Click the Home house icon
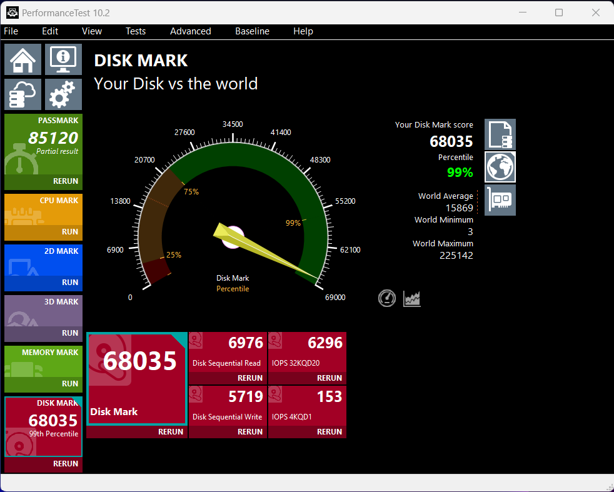The width and height of the screenshot is (614, 492). 23,59
